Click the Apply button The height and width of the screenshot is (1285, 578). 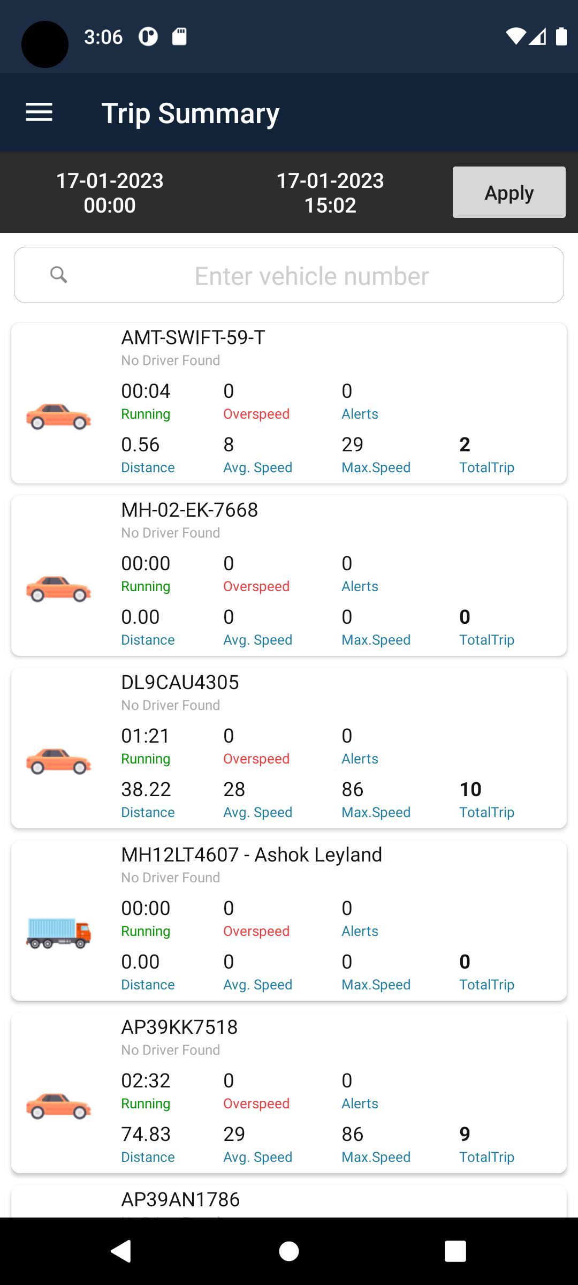tap(508, 192)
